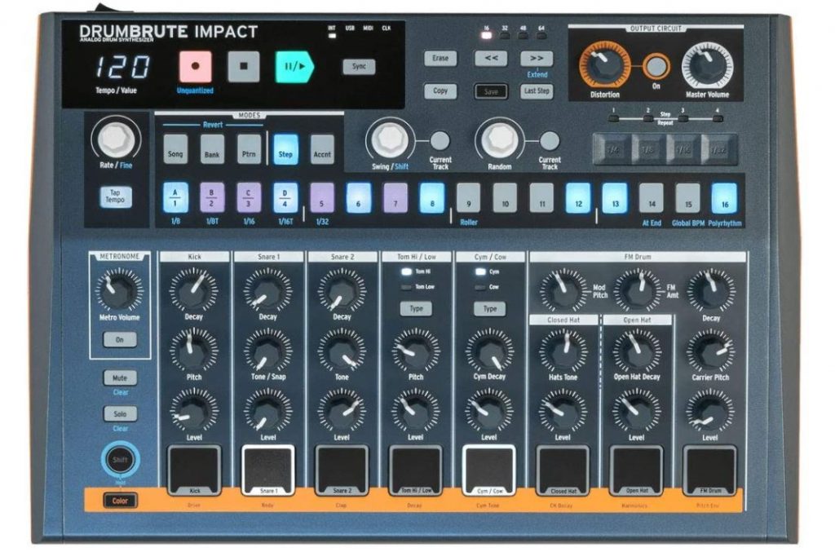This screenshot has height=552, width=835.
Task: Click the Erase button
Action: click(x=440, y=59)
